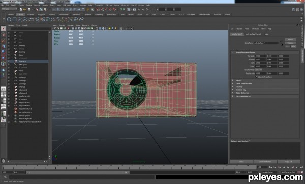Open the Curves shelf tab
Image resolution: width=305 pixels, height=184 pixels.
point(20,15)
